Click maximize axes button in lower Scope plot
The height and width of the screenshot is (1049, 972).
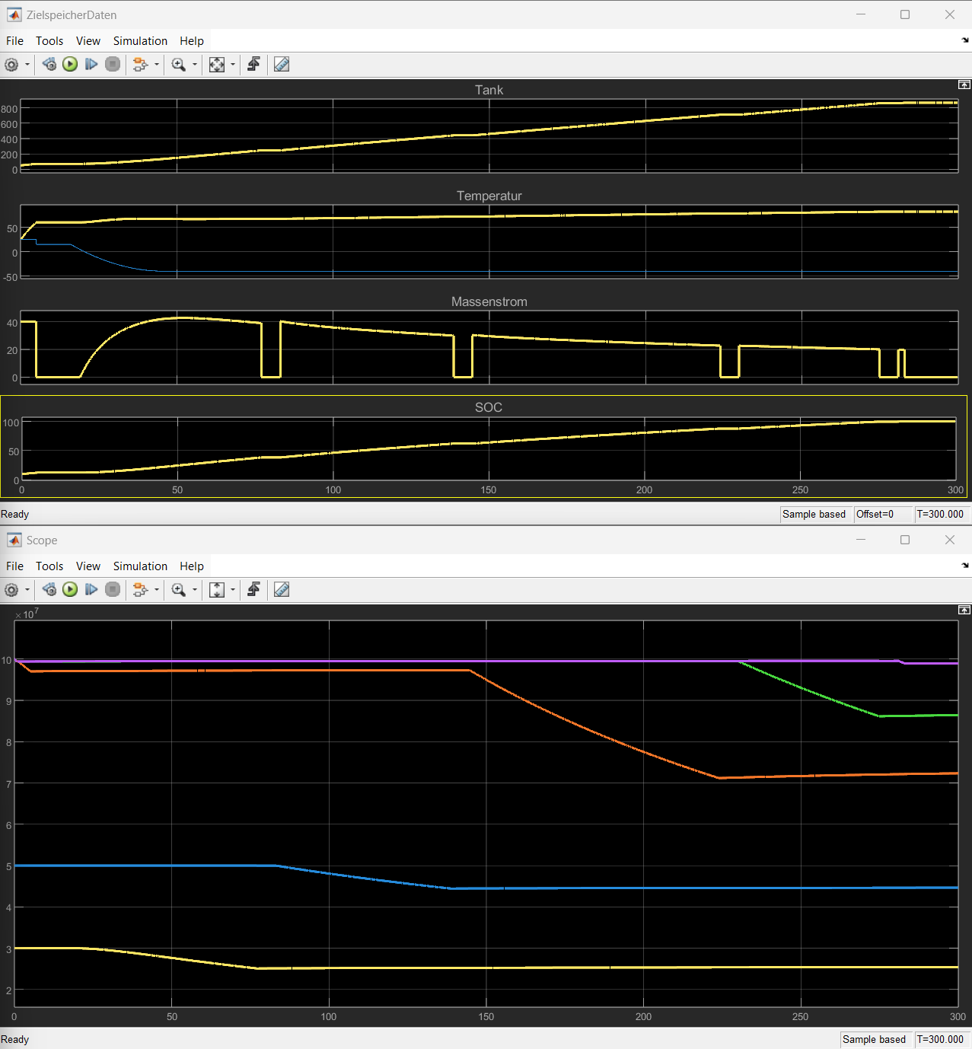(x=964, y=610)
